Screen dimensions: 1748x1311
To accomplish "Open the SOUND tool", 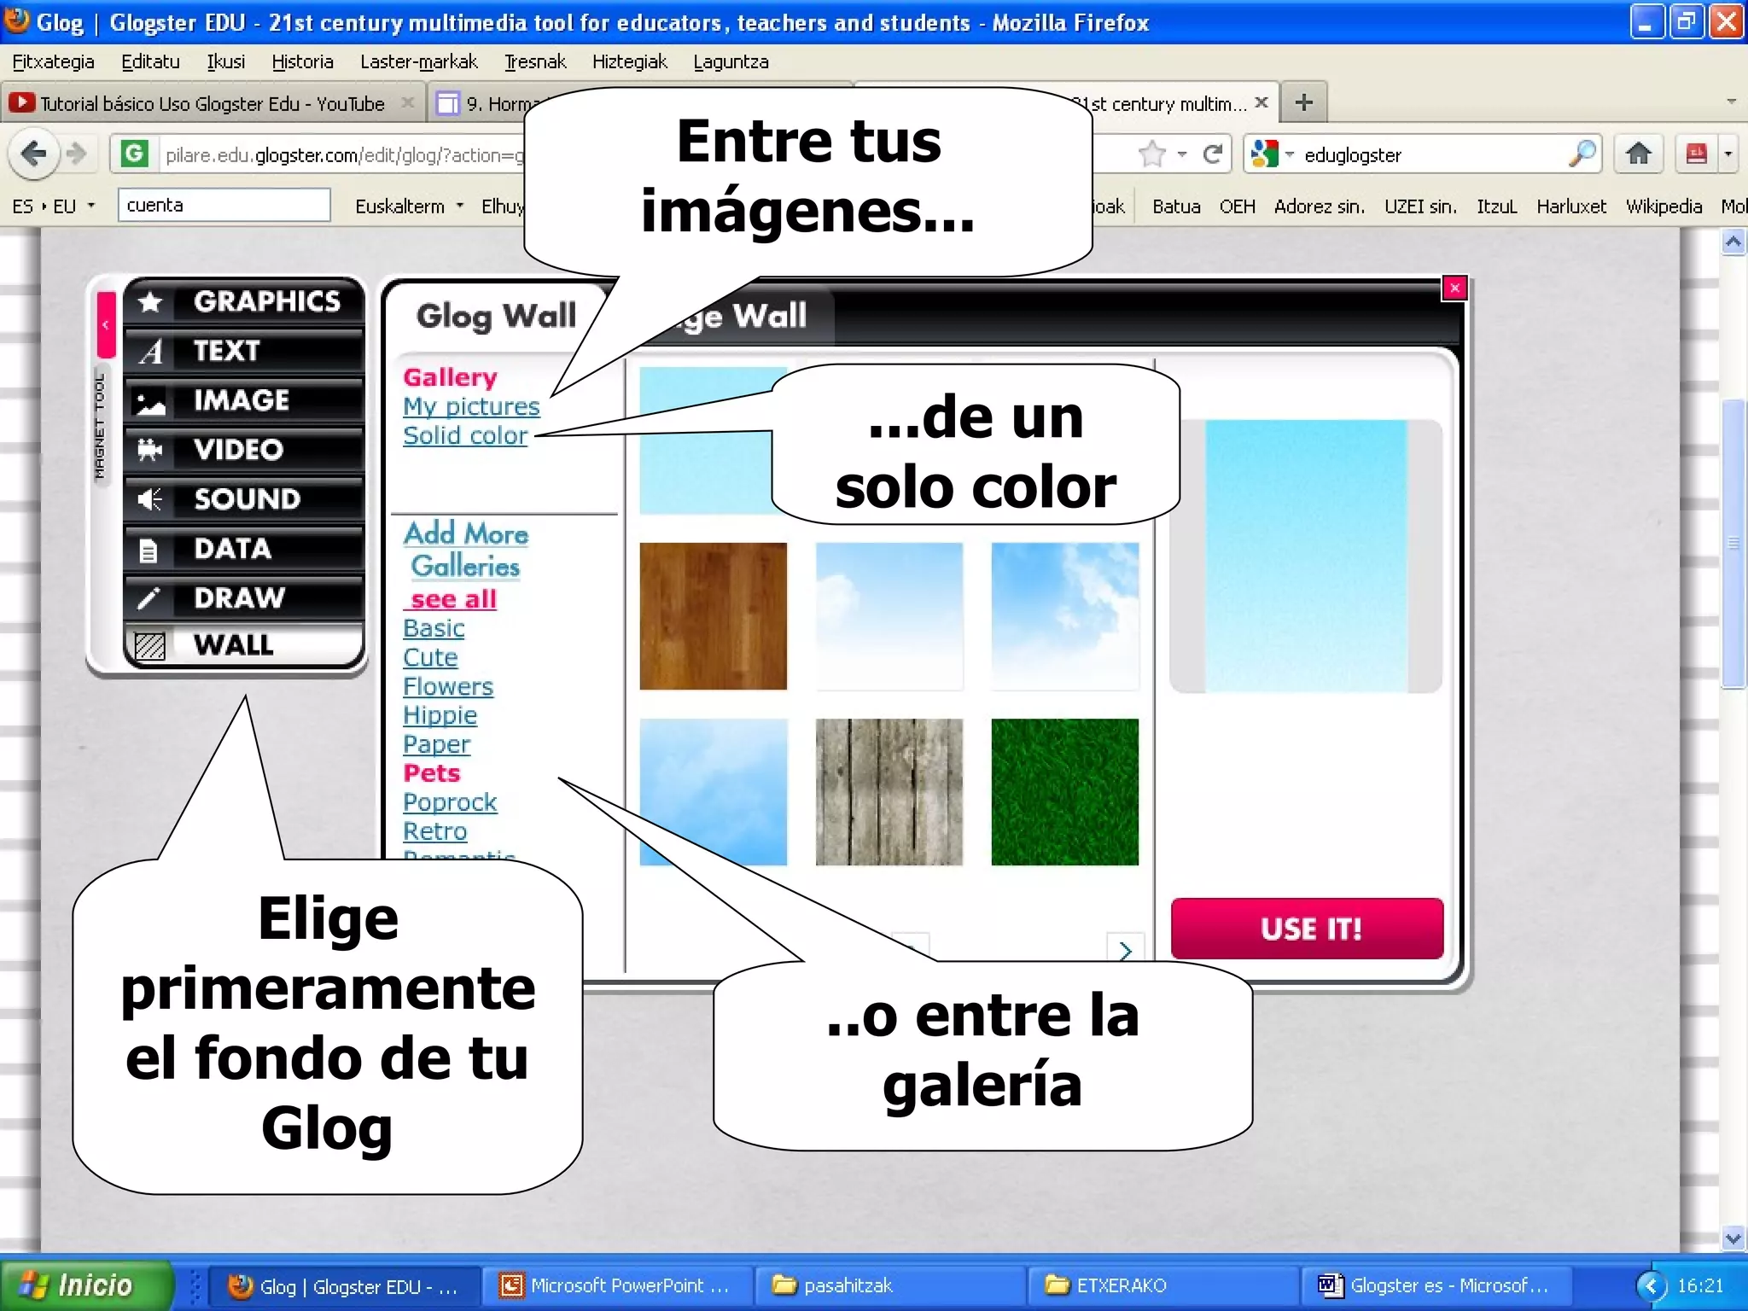I will [x=244, y=499].
